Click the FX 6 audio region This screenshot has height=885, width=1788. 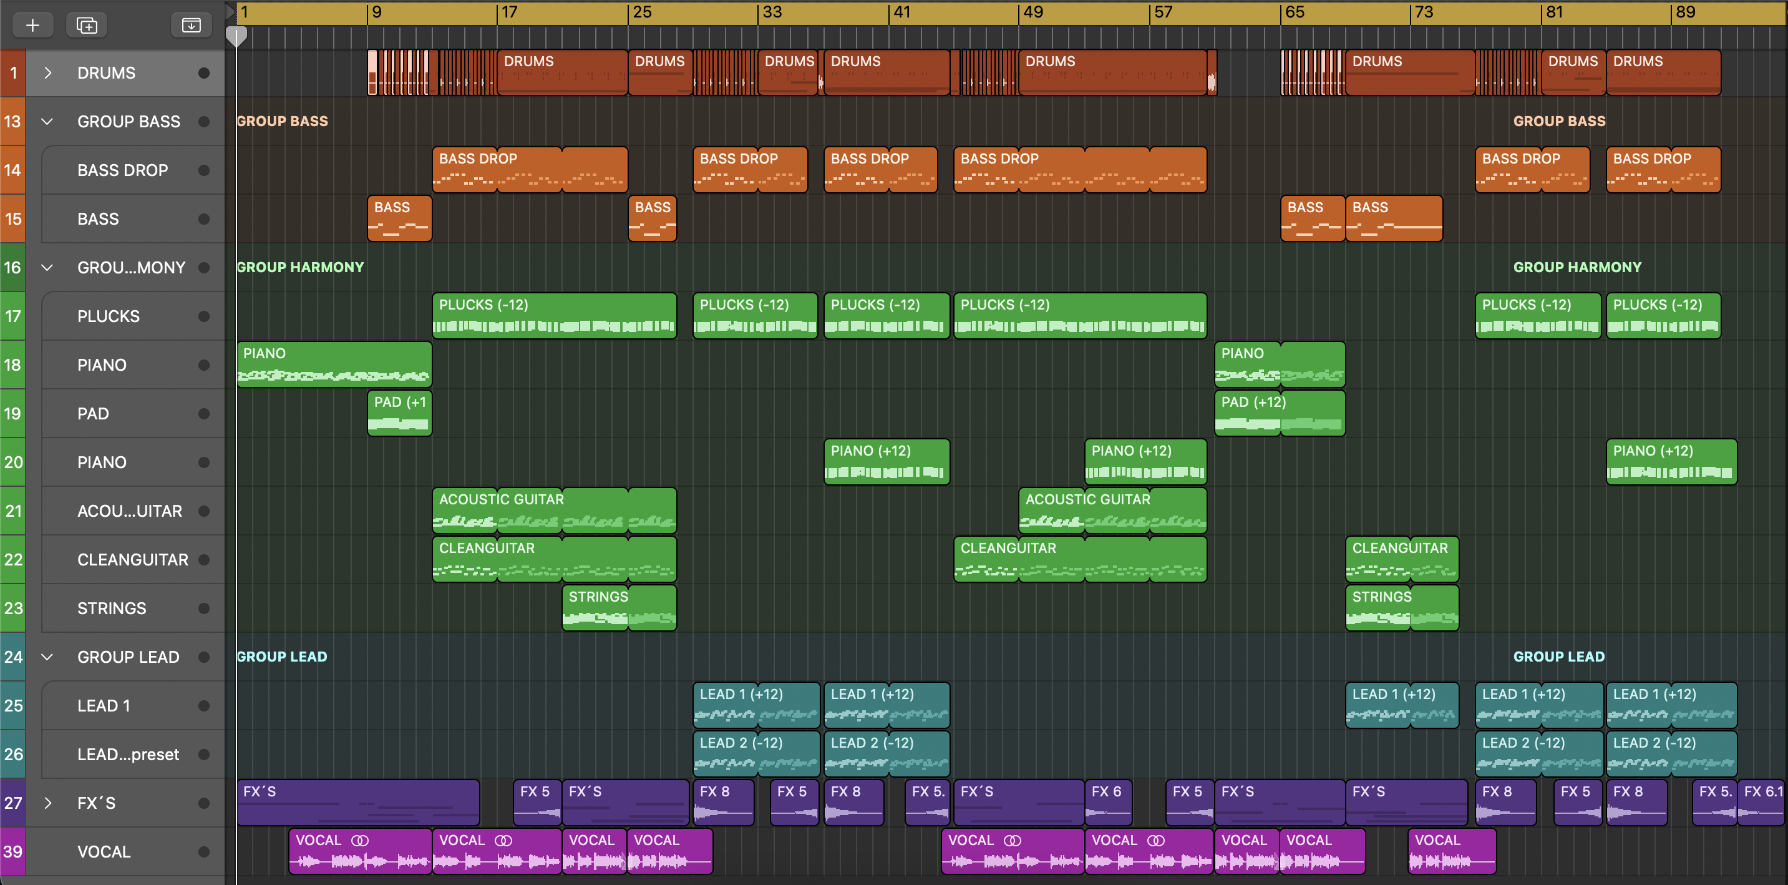(1107, 803)
